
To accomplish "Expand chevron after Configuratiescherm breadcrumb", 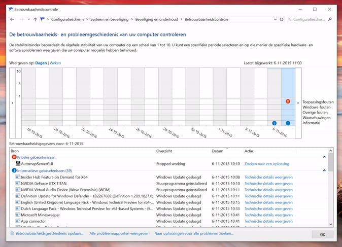I will [x=87, y=19].
